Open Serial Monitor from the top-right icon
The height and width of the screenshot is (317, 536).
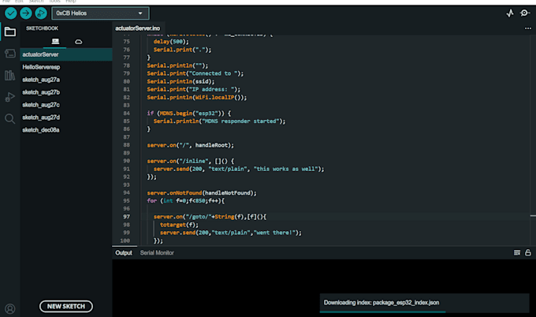pyautogui.click(x=525, y=13)
